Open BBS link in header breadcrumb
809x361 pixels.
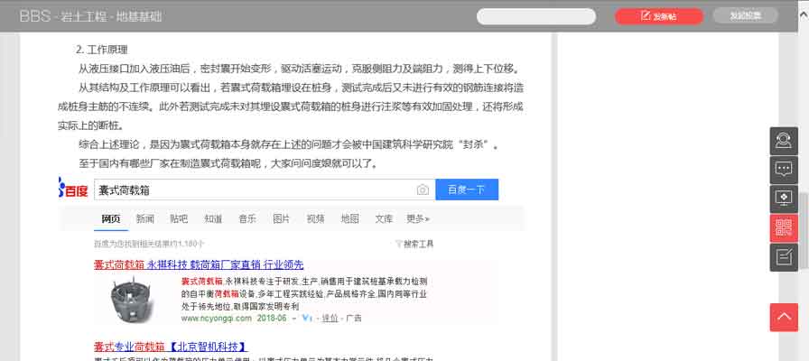[x=34, y=16]
